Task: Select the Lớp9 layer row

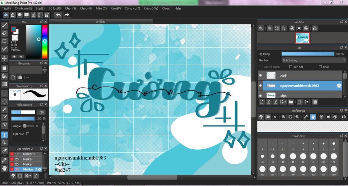Action: click(300, 76)
